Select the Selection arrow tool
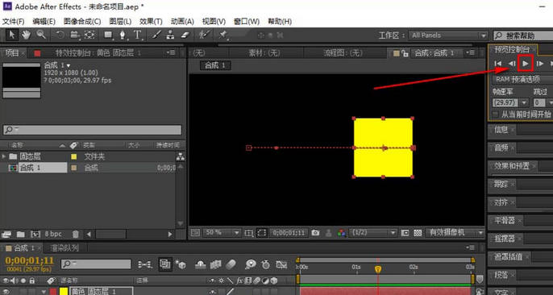The width and height of the screenshot is (553, 295). tap(11, 35)
